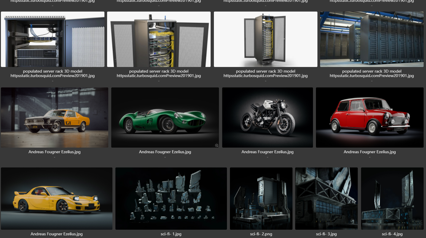
Task: Click the sci-fi- 2.png filename label
Action: (x=261, y=234)
